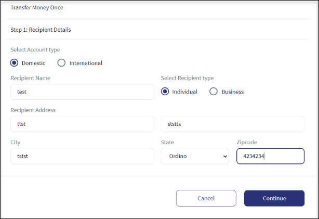
Task: Click the second address field with ststts
Action: click(233, 124)
